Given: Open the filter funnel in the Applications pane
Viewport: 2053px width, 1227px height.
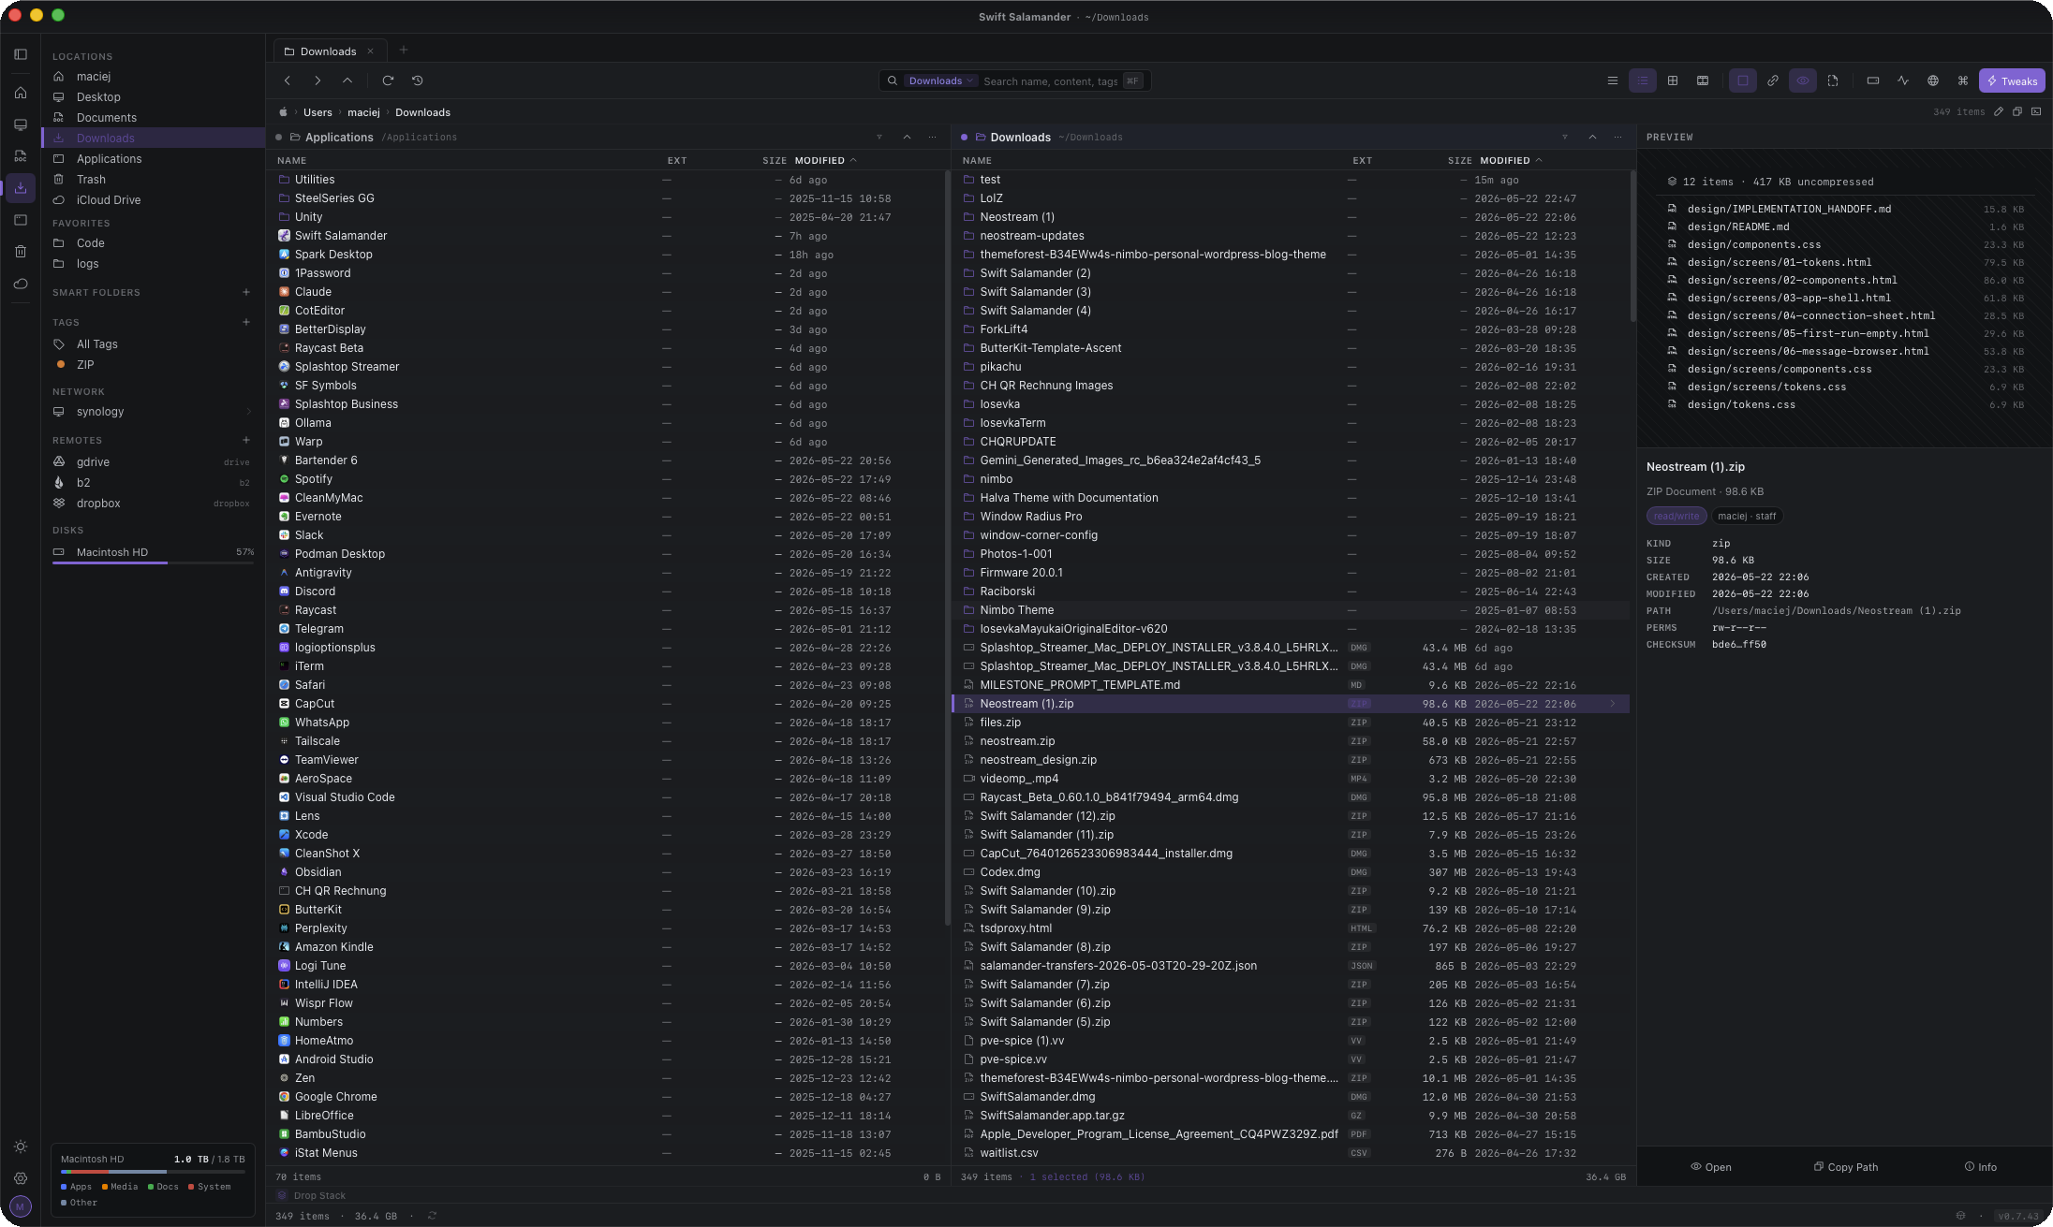Looking at the screenshot, I should (879, 137).
